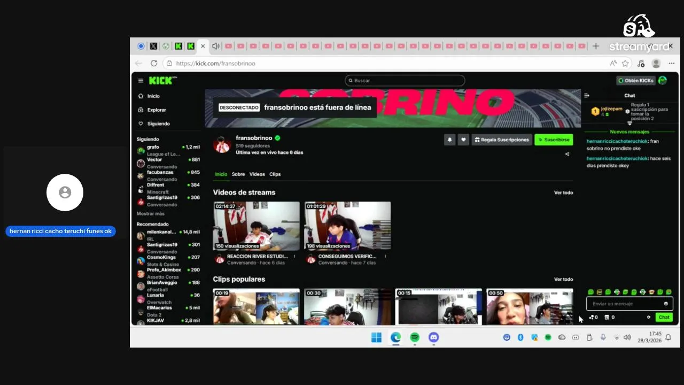Open Diffrent channel in following list
Viewport: 684px width, 385px height.
(x=168, y=188)
